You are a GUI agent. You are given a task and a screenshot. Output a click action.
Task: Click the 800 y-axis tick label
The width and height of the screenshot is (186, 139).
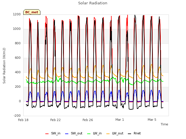pyautogui.click(x=18, y=43)
